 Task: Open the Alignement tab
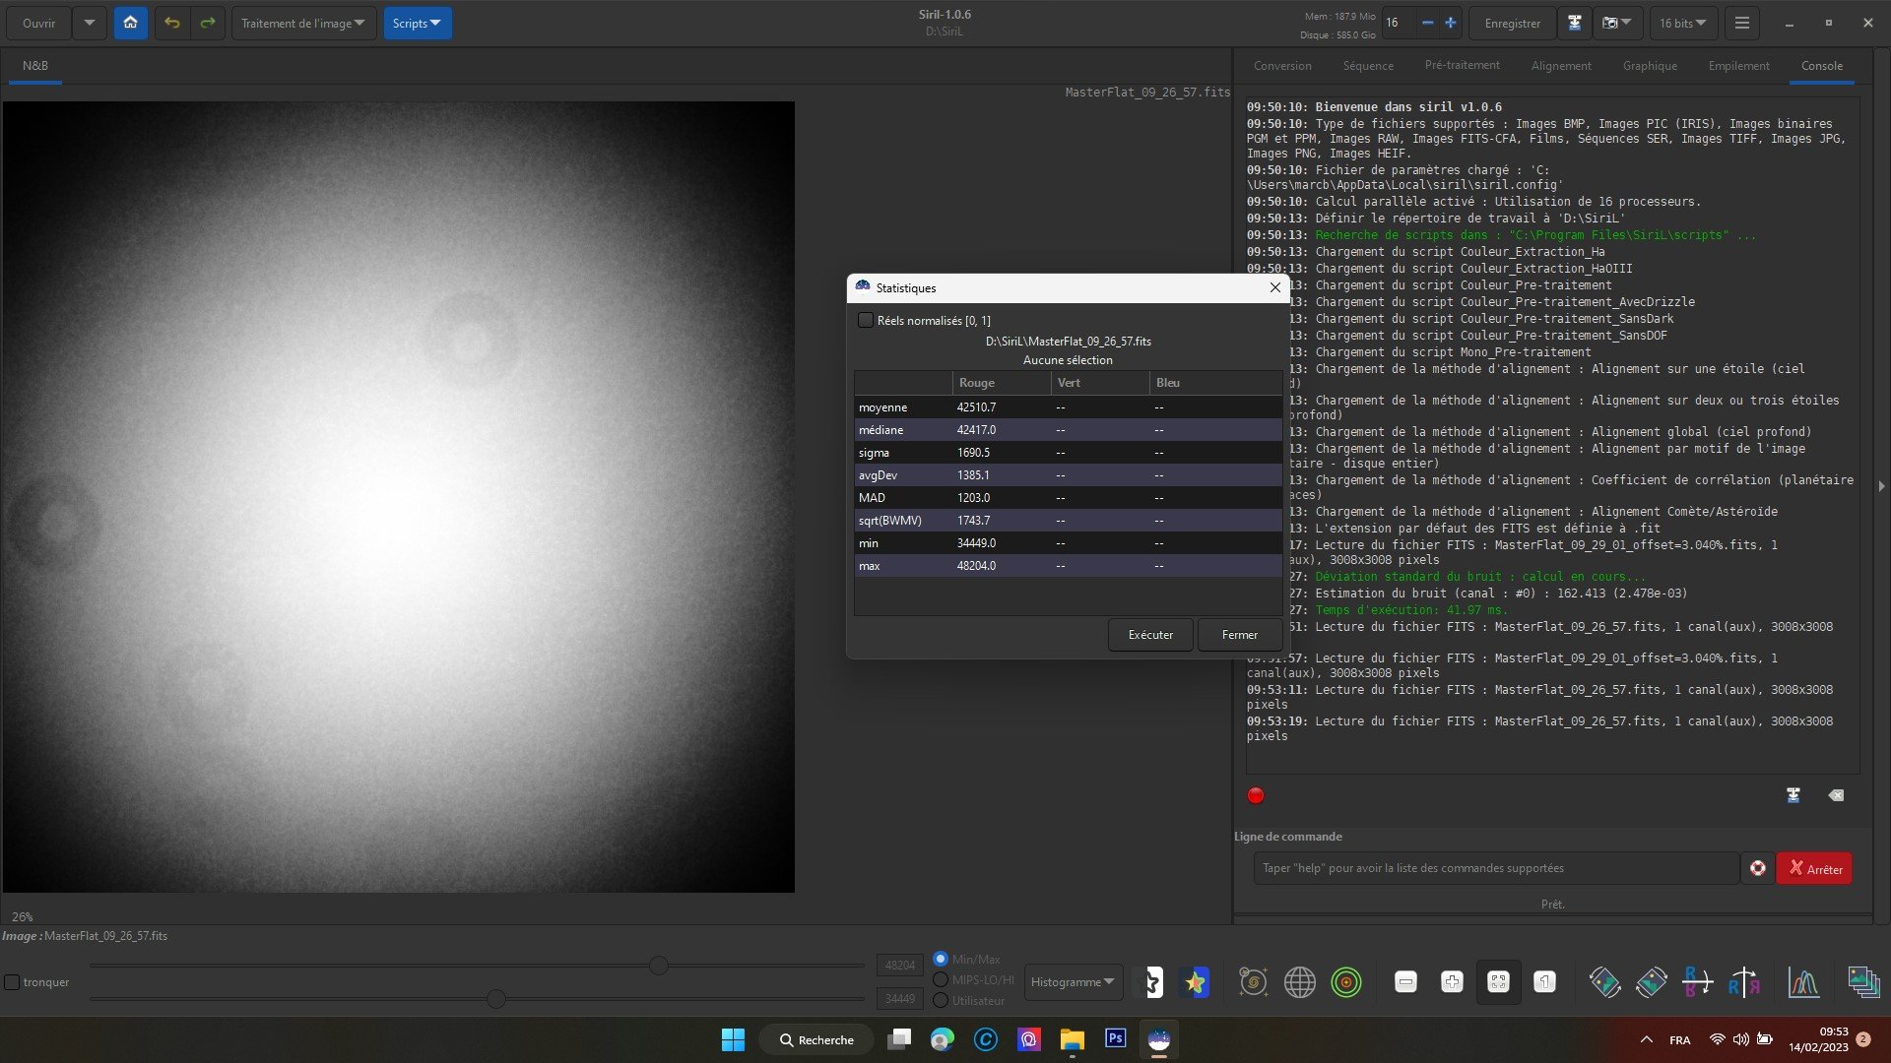[x=1560, y=66]
